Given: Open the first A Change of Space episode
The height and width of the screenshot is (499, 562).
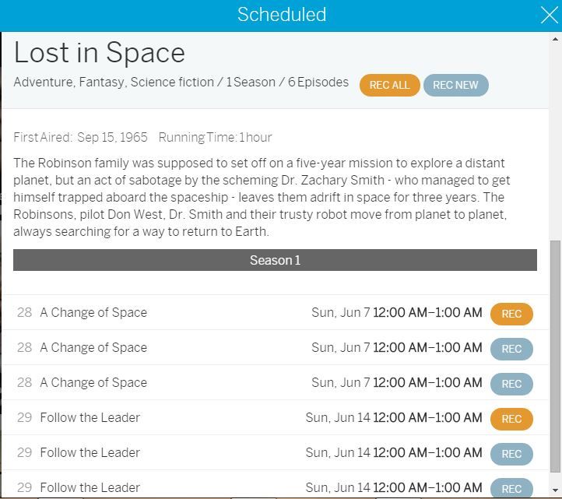Looking at the screenshot, I should pyautogui.click(x=93, y=313).
